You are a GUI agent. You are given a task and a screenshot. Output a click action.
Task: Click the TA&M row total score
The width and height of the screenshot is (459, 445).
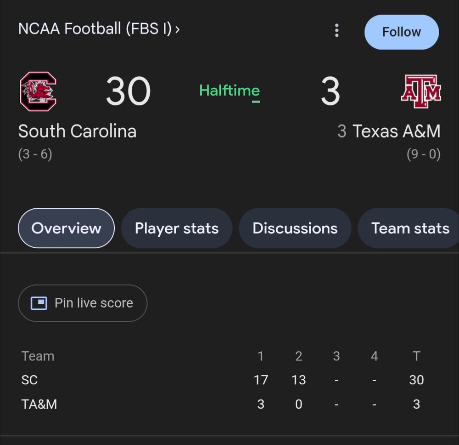(416, 404)
